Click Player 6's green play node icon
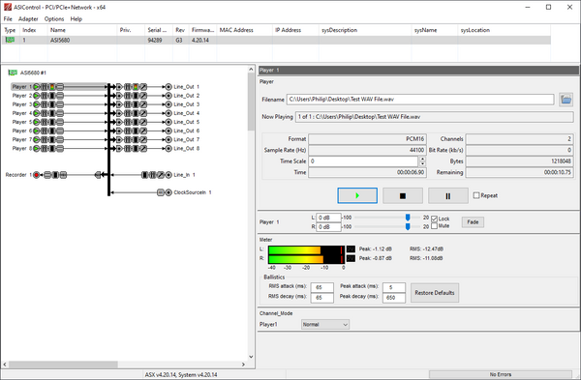581x380 pixels. pyautogui.click(x=37, y=131)
